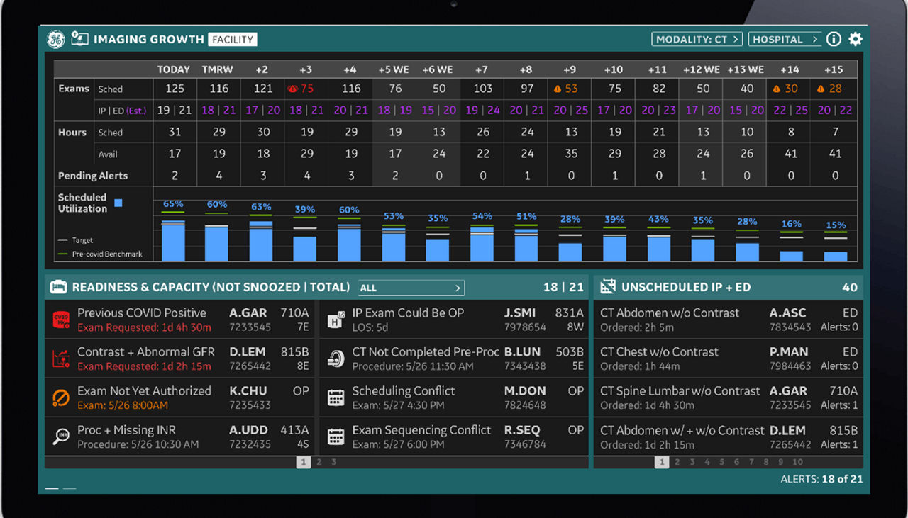Viewport: 908px width, 518px height.
Task: Open the settings gear in the header
Action: click(856, 39)
